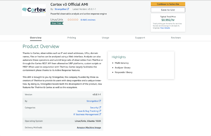Open the Support tab
Screen dimensions: 211x136
click(x=140, y=38)
